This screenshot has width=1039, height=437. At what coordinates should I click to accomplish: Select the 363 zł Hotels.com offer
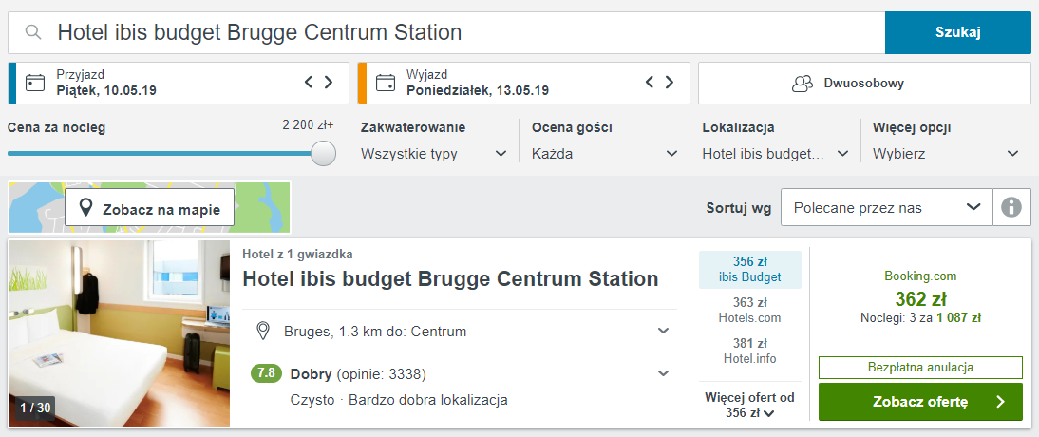click(750, 310)
